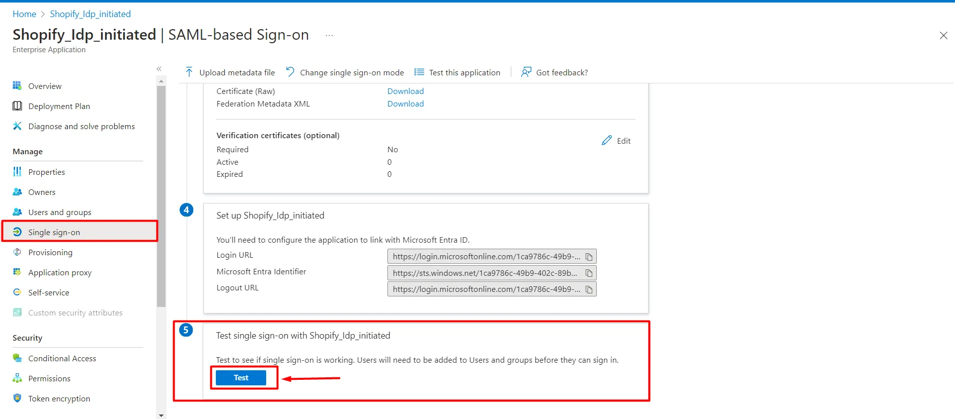Close the SAML-based Sign-on blade
Viewport: 955px width, 419px height.
point(943,35)
